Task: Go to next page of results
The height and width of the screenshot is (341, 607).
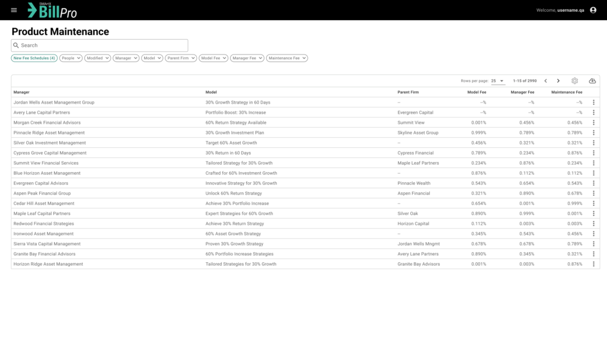Action: pos(558,81)
